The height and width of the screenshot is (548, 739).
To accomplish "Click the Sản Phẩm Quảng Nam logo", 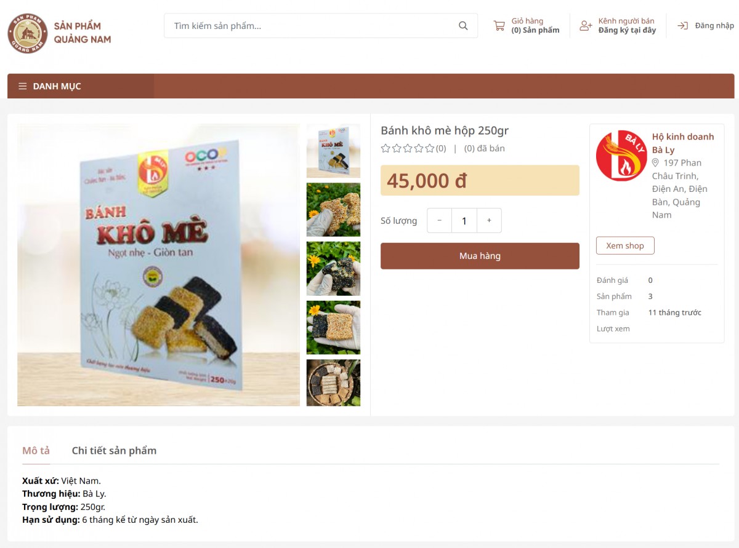I will tap(28, 33).
